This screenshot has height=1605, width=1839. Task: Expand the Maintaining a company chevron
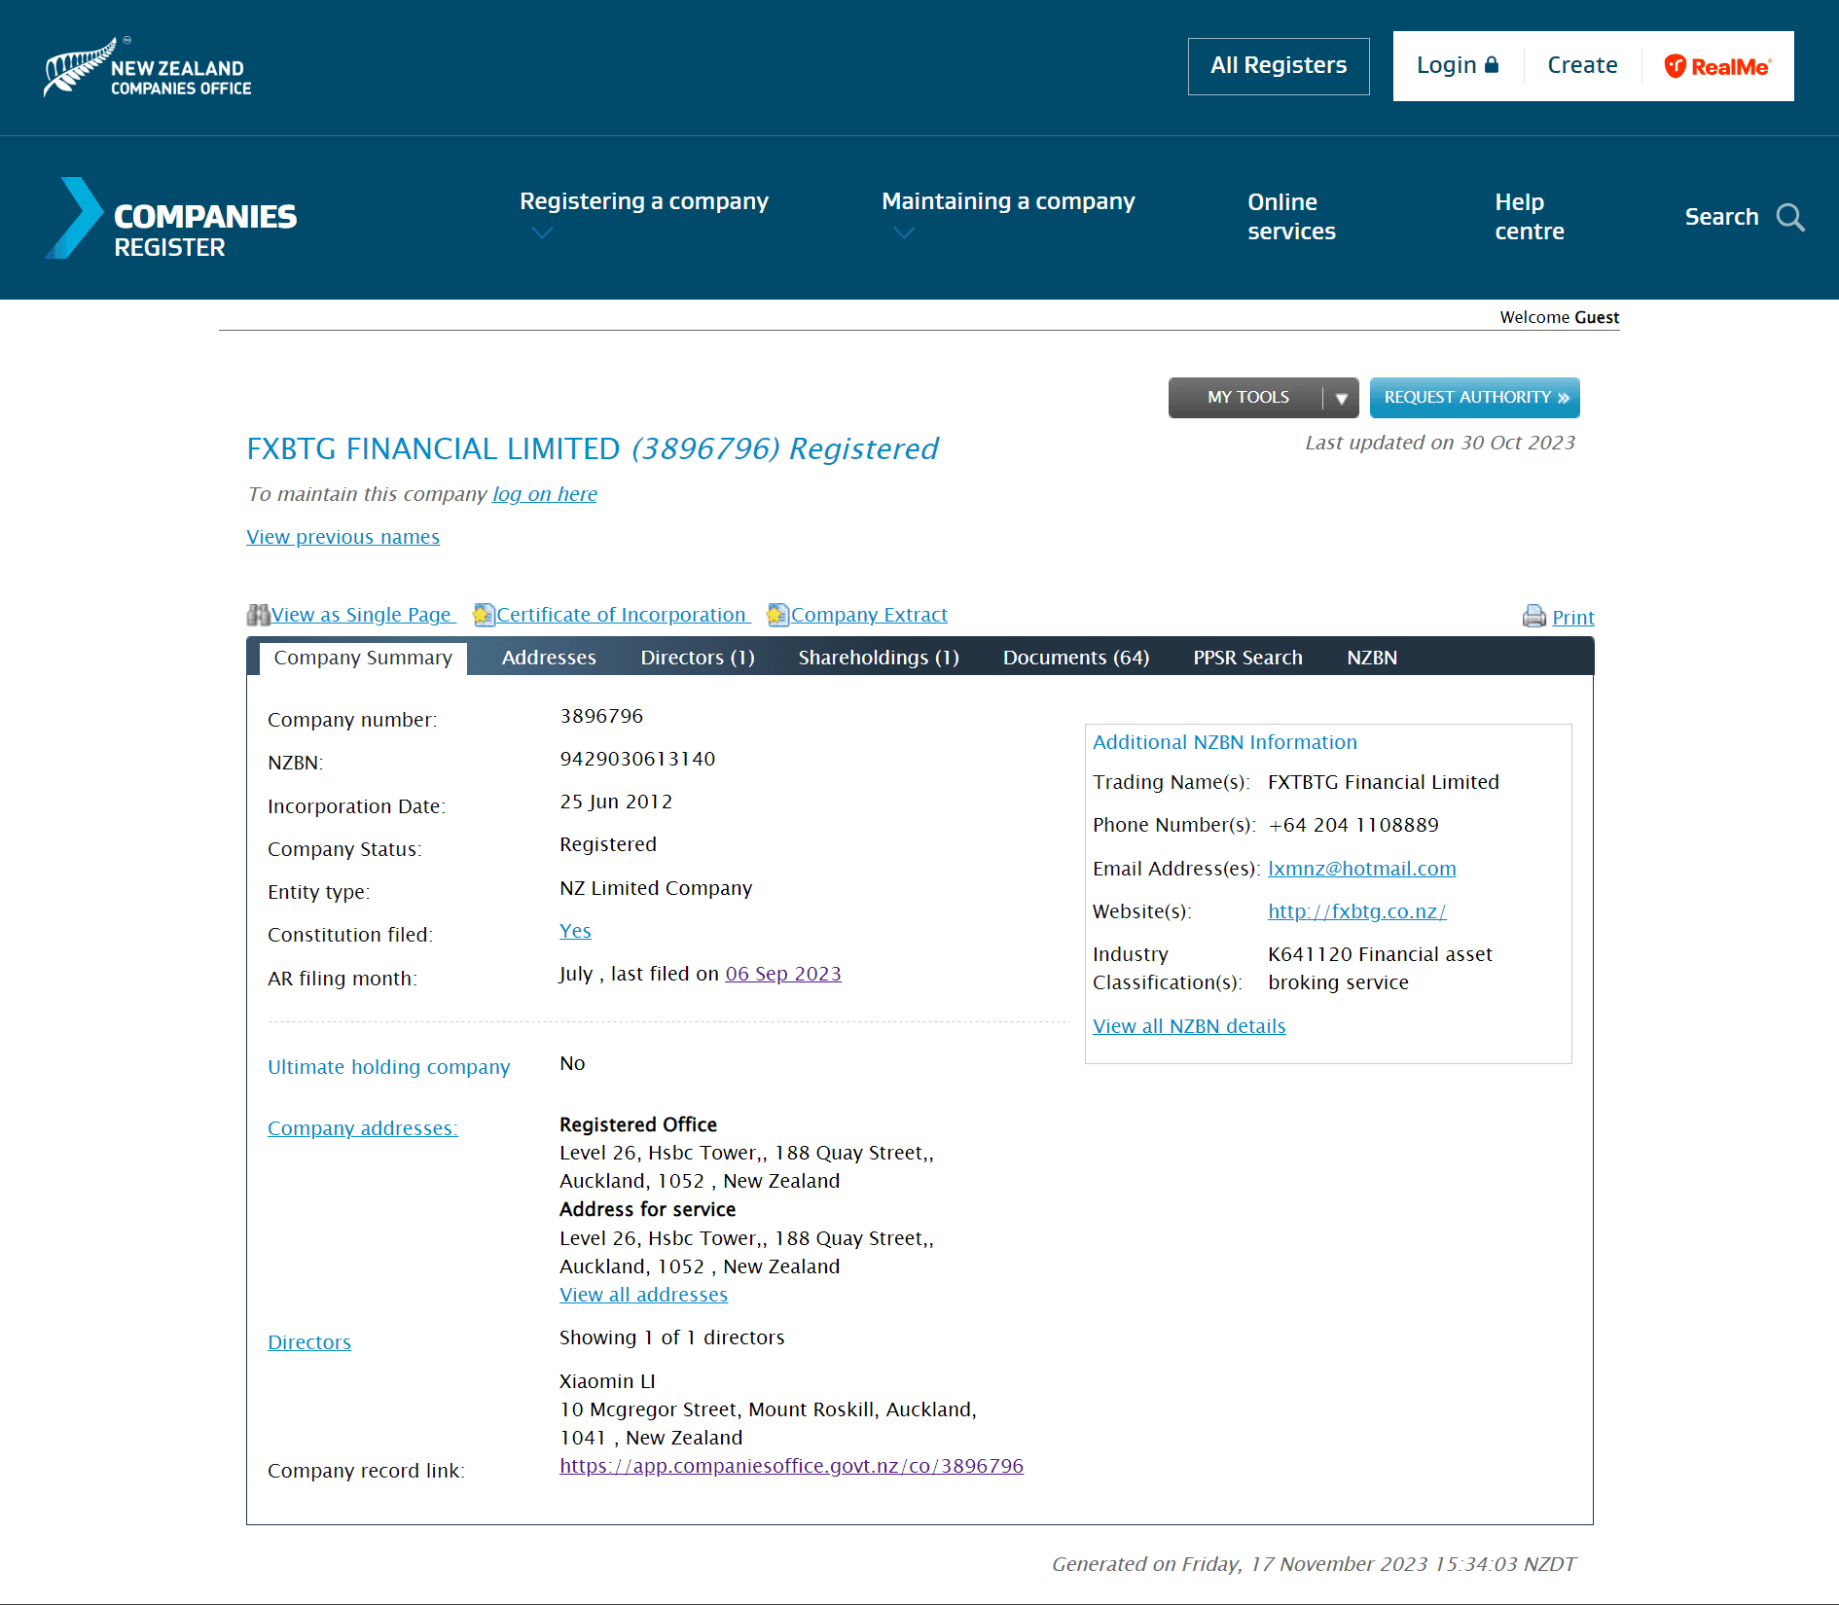(904, 233)
